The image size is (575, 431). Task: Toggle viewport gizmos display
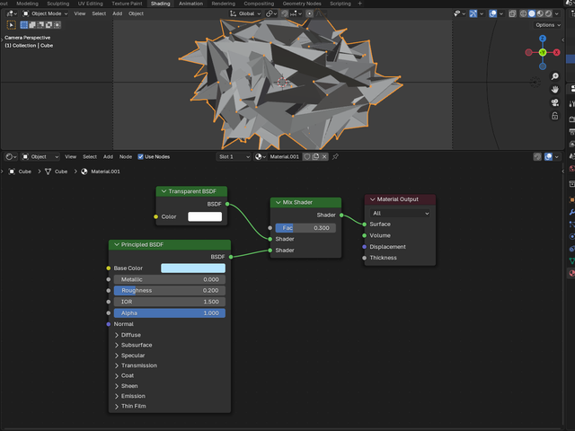473,13
